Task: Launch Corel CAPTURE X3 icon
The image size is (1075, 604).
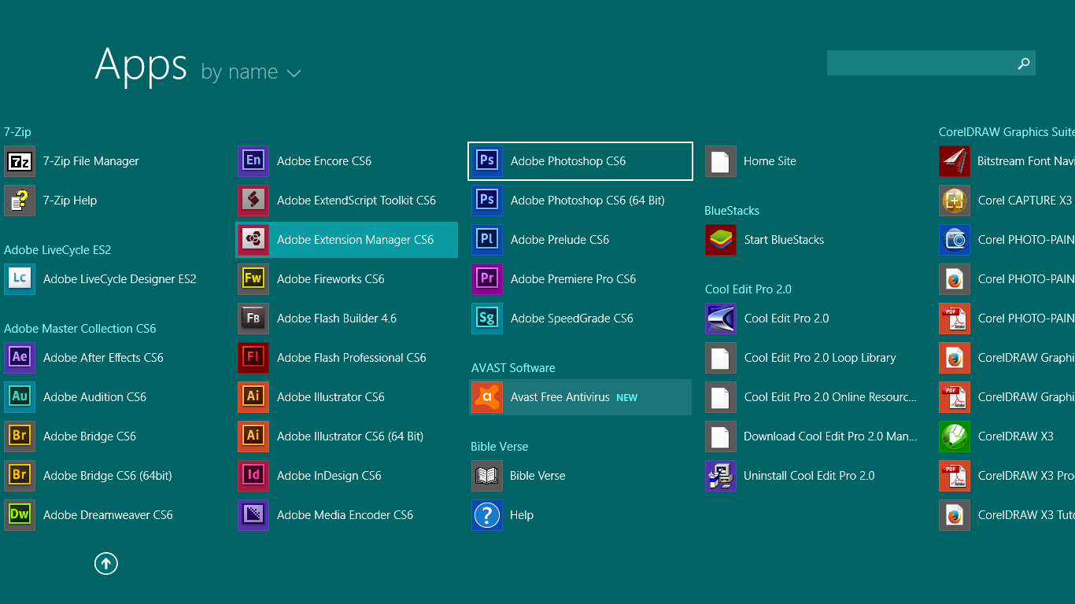Action: pyautogui.click(x=955, y=201)
